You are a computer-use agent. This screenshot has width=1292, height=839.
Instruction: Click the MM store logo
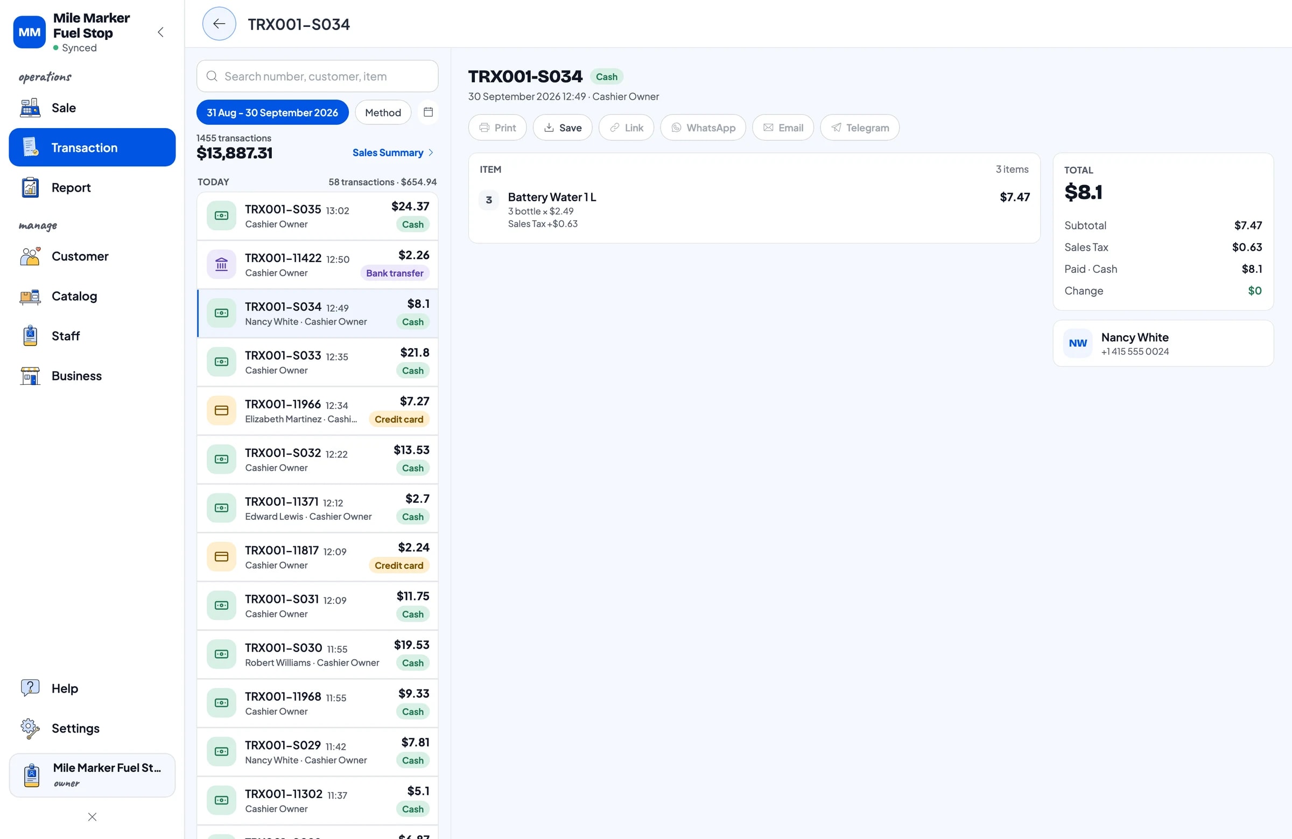[29, 32]
